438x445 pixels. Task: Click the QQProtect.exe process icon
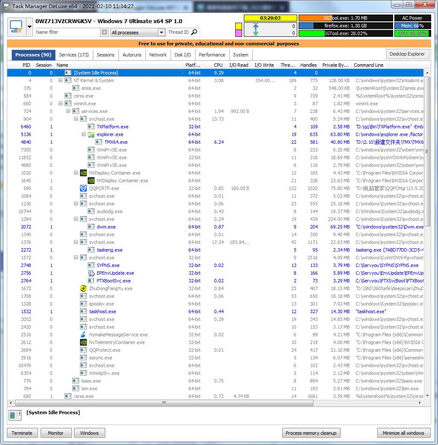[x=83, y=350]
